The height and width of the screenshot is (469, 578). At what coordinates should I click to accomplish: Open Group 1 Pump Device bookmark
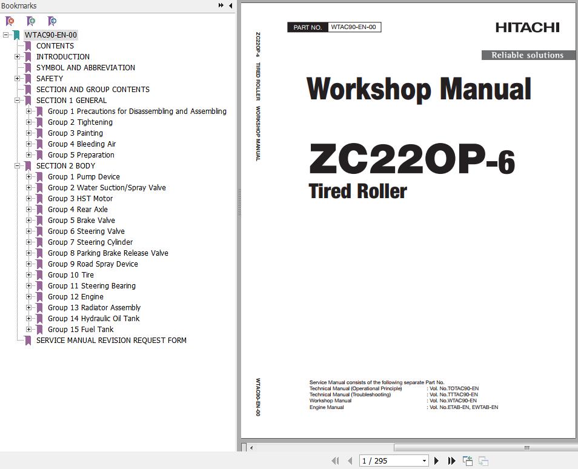tap(84, 176)
